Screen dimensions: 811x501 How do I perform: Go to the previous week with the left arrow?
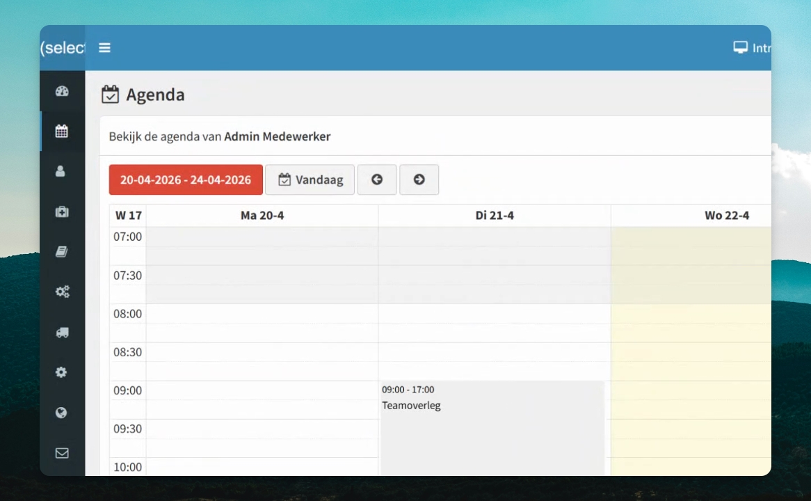[x=377, y=180]
